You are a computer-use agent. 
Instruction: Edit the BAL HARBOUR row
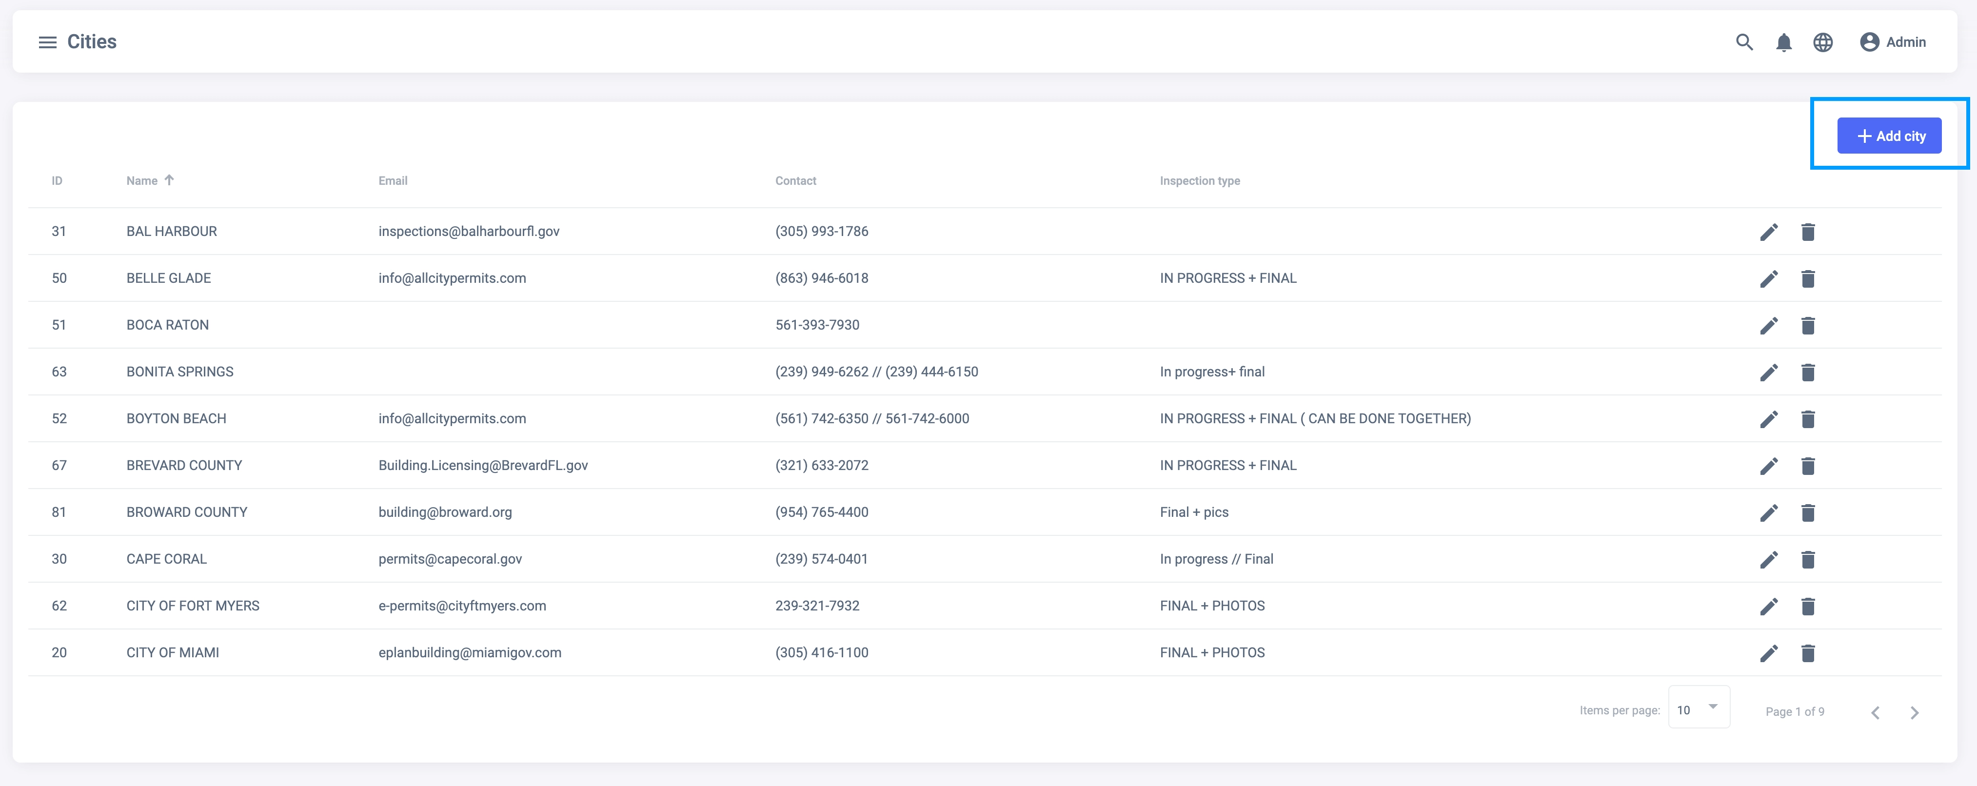pyautogui.click(x=1768, y=232)
